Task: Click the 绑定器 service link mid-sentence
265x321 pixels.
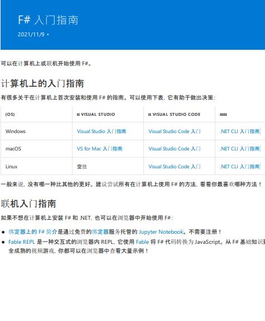Action: coord(100,232)
